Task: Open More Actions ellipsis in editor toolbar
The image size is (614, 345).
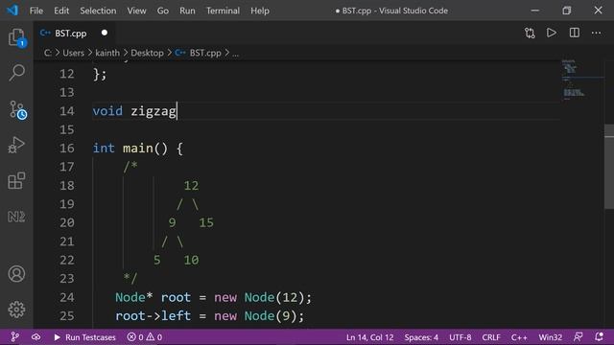Action: click(x=596, y=33)
